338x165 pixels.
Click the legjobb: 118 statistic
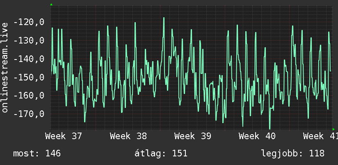click(x=293, y=154)
